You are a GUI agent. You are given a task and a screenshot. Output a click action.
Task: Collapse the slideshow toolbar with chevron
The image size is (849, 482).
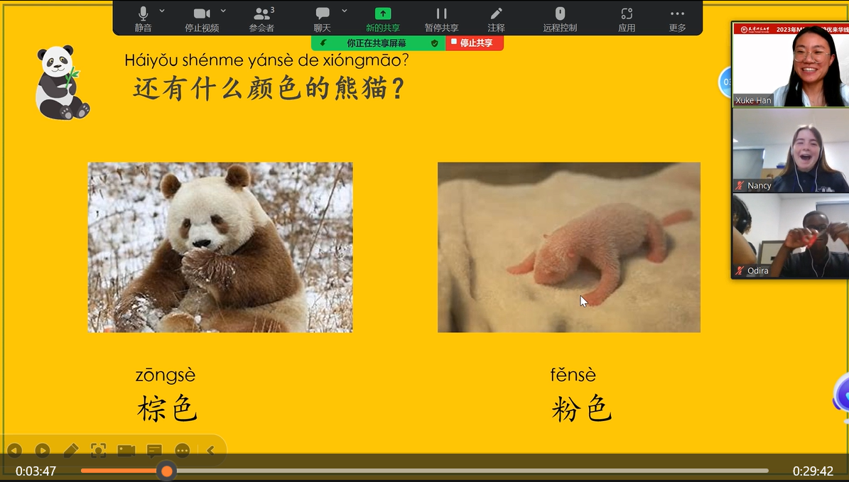(x=210, y=450)
